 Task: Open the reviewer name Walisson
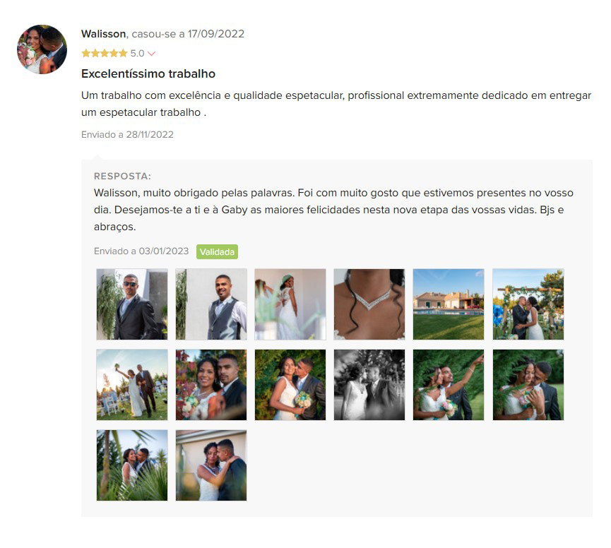(103, 34)
